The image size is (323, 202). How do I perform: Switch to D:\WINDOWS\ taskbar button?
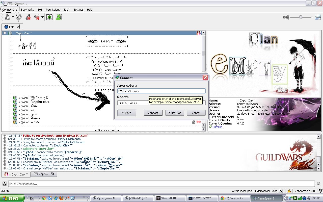[202, 198]
